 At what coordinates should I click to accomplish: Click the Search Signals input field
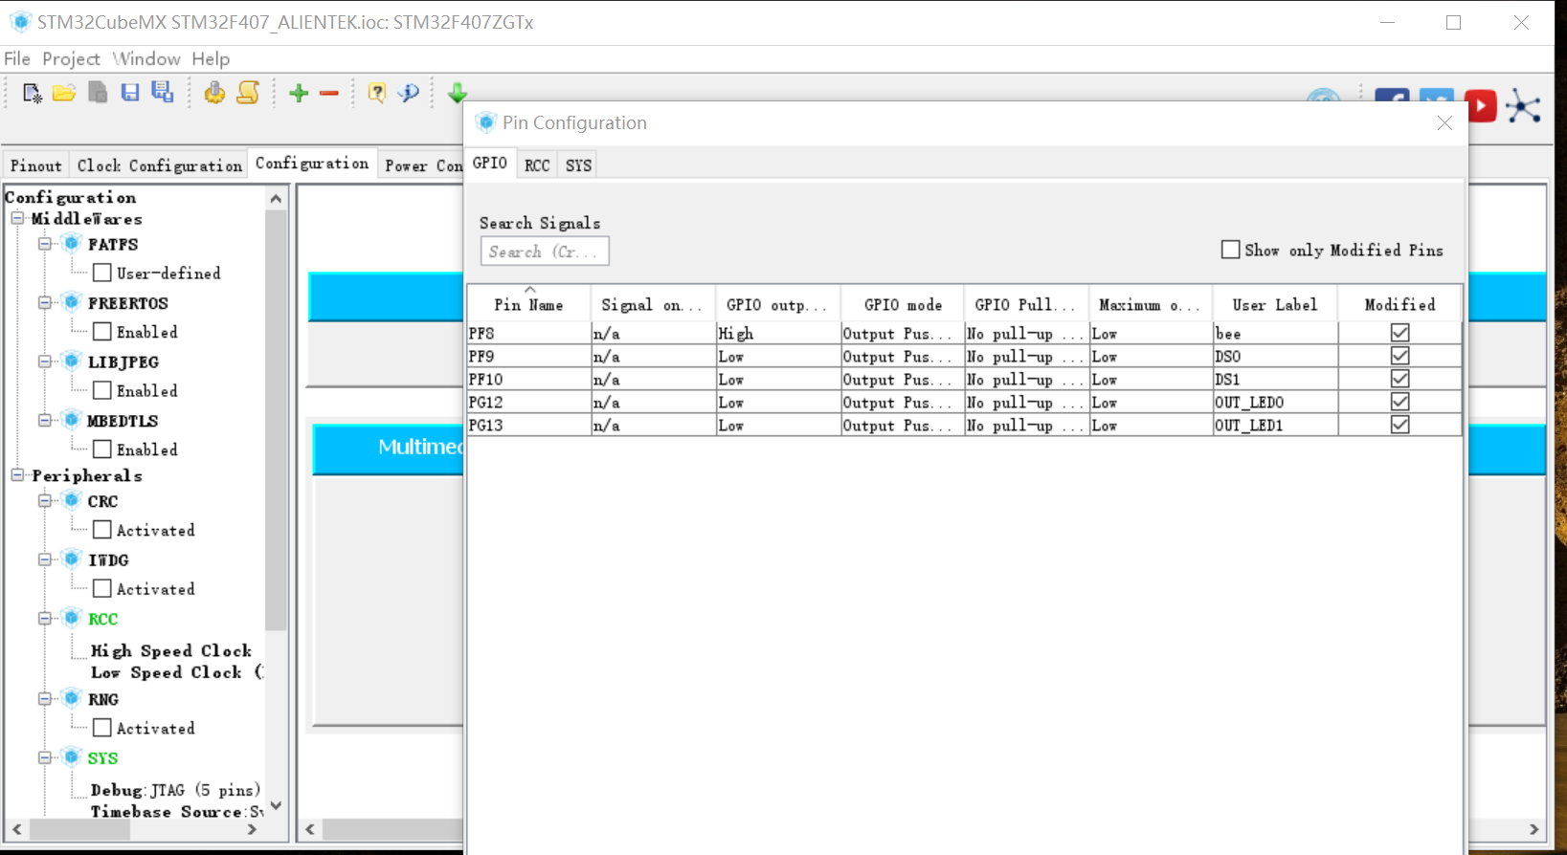(545, 252)
